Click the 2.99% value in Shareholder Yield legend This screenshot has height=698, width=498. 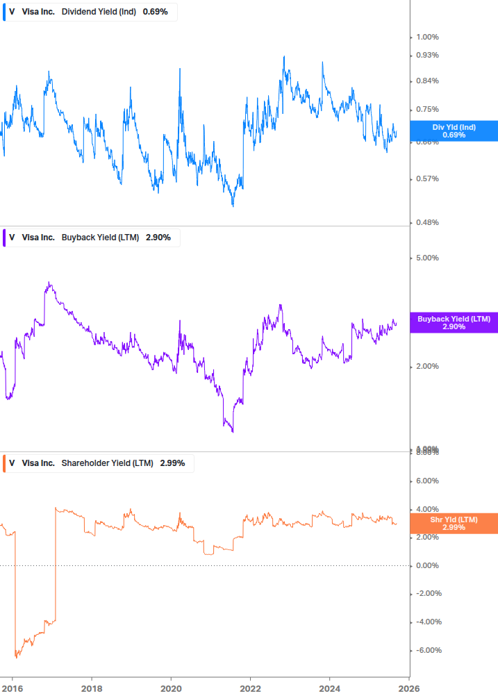(173, 463)
